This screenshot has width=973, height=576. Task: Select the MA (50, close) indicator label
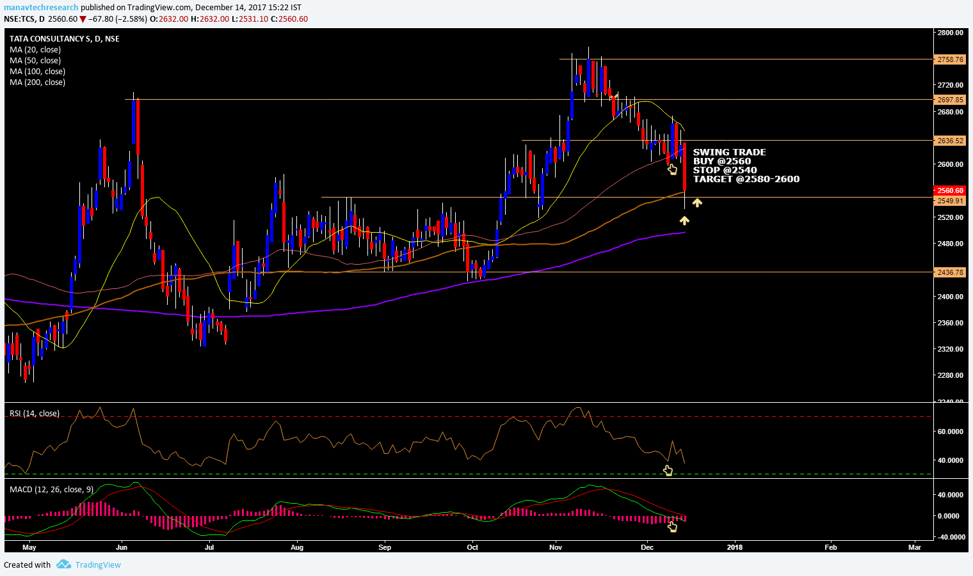point(35,61)
